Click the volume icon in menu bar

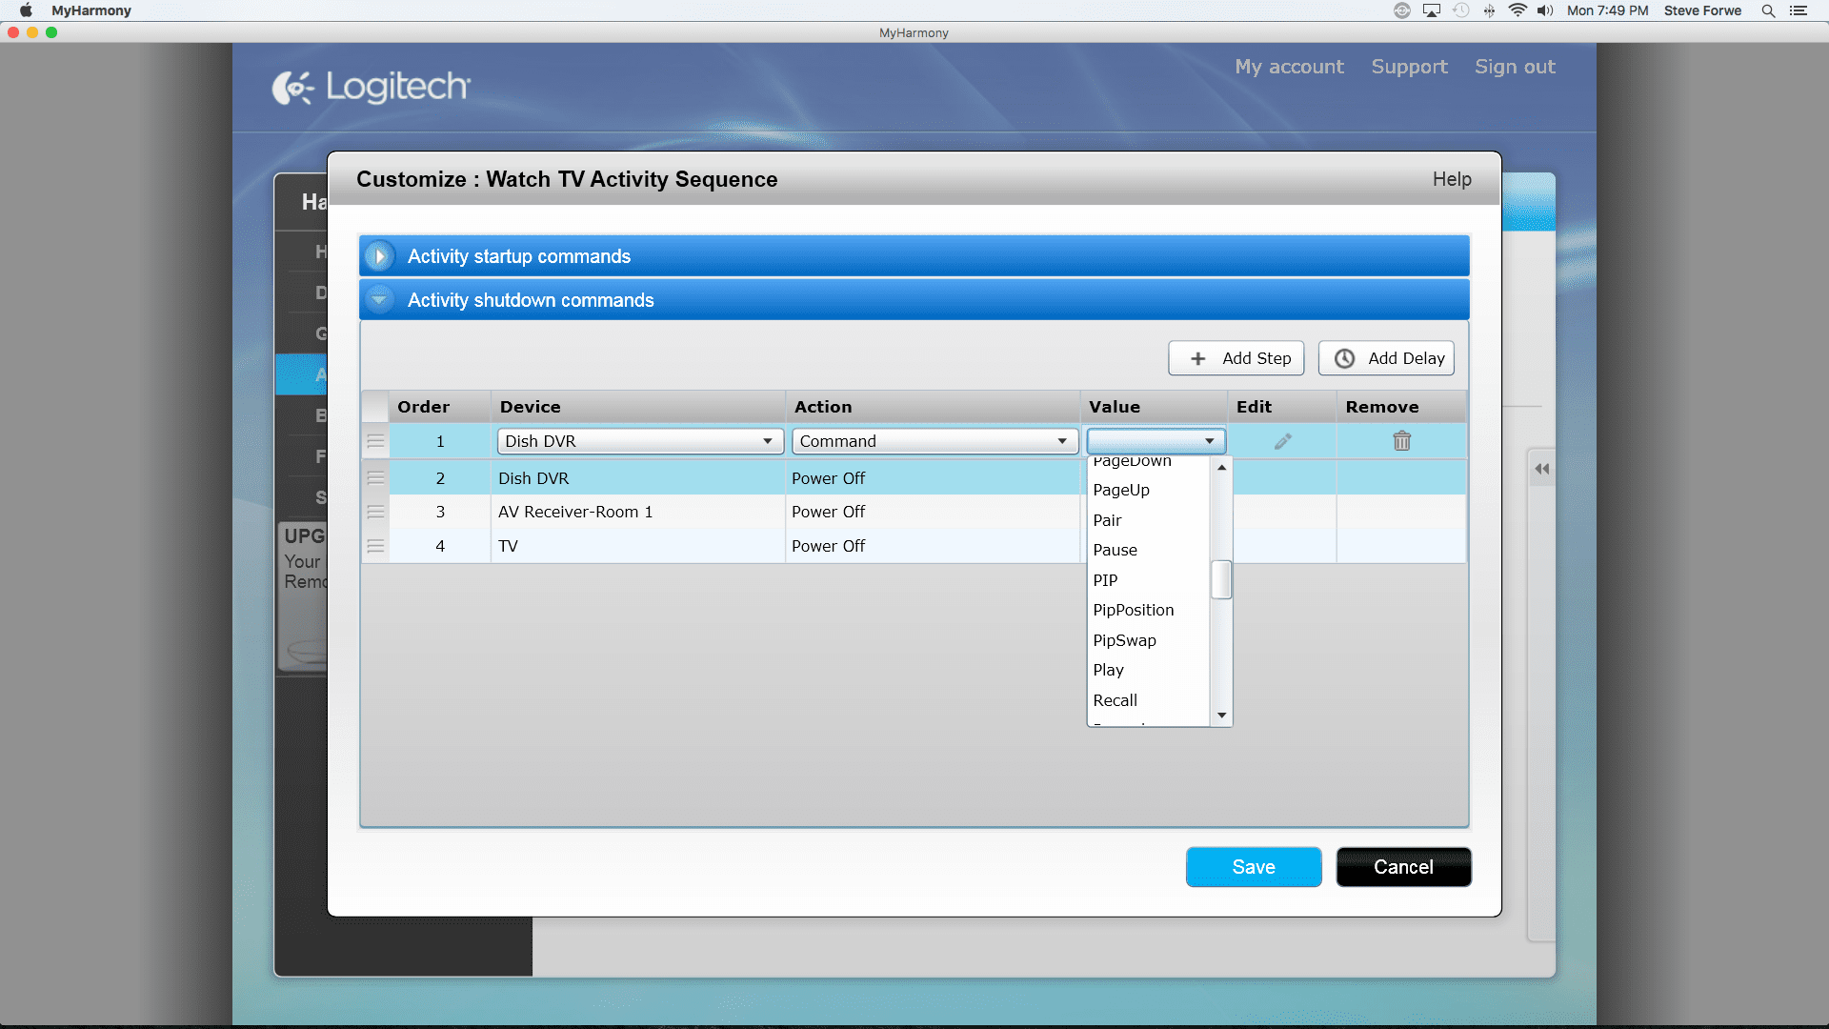[1545, 10]
